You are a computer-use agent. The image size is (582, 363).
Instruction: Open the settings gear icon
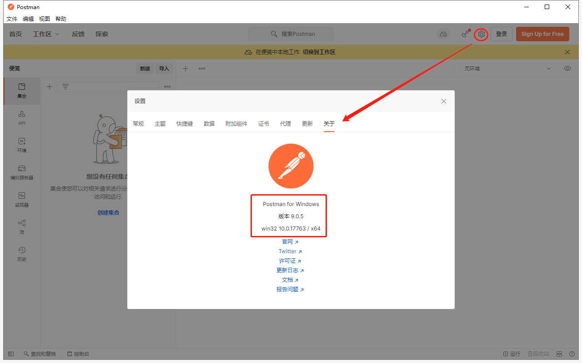[x=482, y=34]
